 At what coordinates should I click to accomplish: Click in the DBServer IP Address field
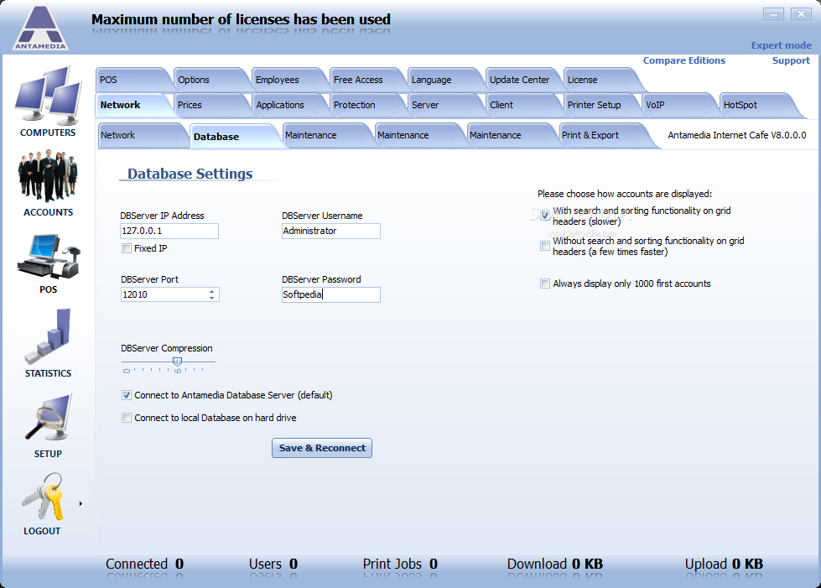(169, 231)
